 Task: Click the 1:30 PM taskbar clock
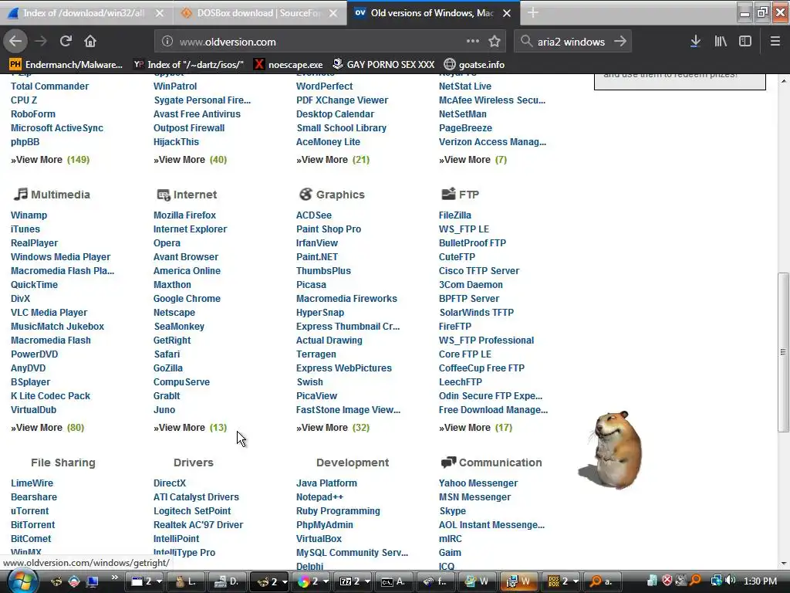click(760, 581)
